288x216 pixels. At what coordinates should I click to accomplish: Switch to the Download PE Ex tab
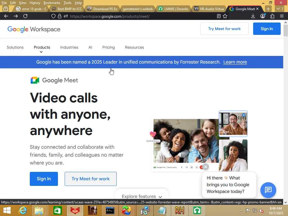(x=102, y=9)
